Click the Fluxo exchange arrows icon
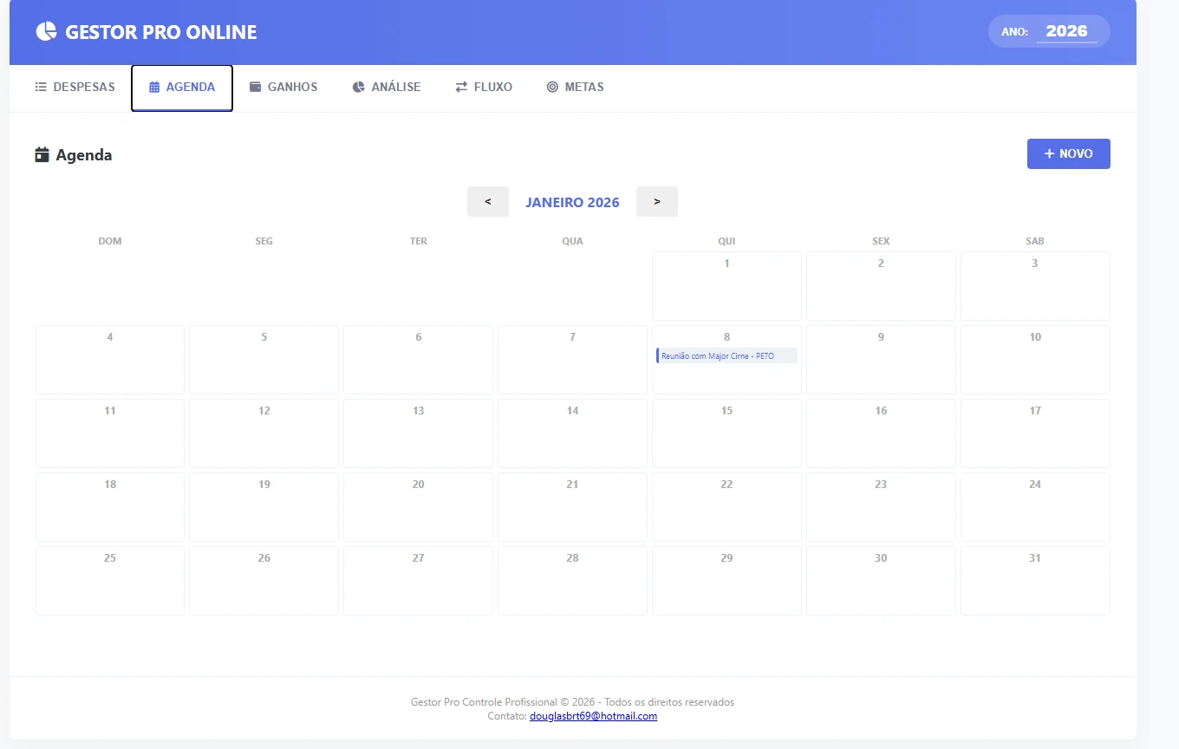 click(461, 87)
